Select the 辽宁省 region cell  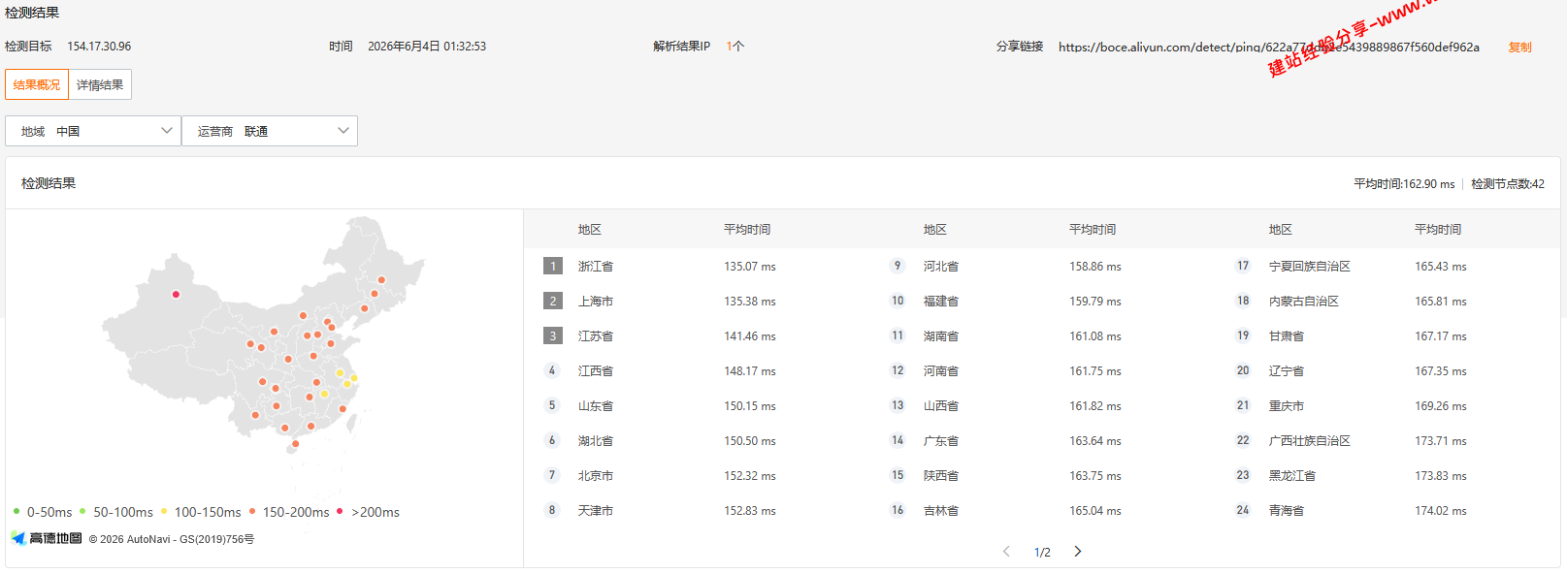[x=1287, y=370]
